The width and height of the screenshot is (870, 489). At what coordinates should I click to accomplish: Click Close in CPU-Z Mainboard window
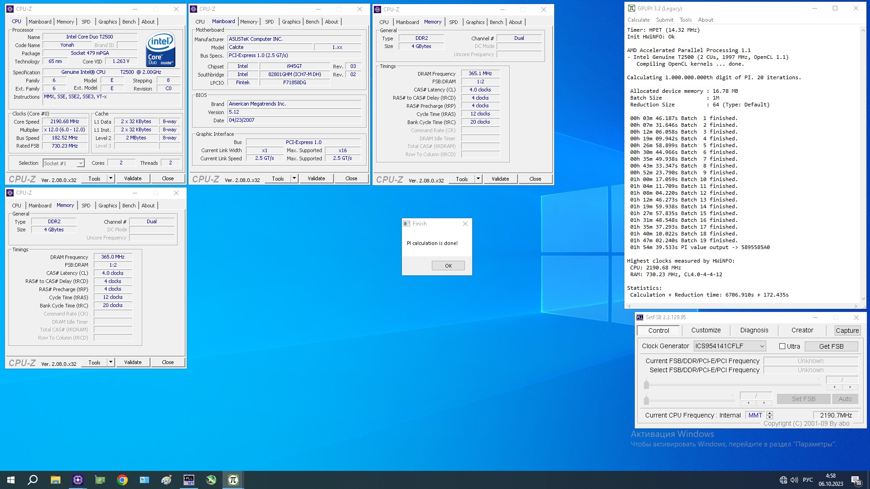click(351, 178)
